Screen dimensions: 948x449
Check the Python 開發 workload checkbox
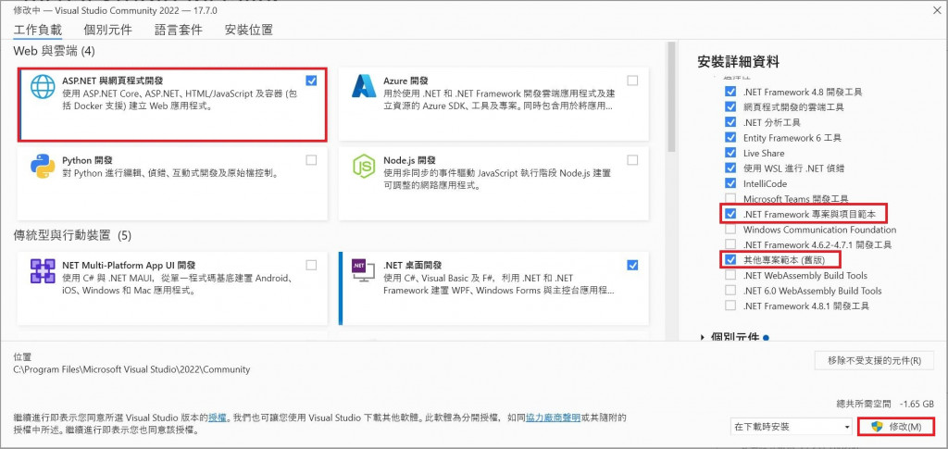[311, 160]
